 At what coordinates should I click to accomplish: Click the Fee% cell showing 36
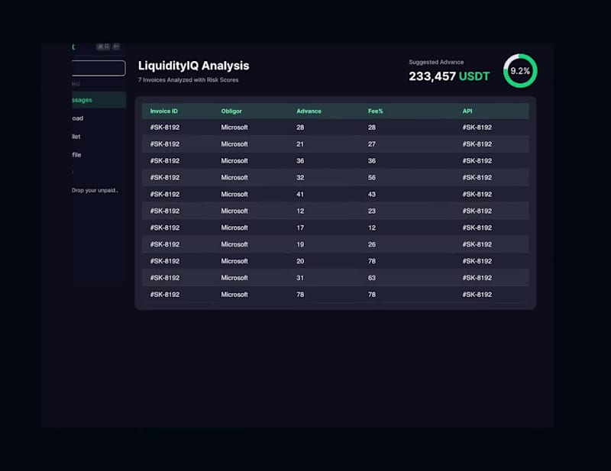pos(372,161)
